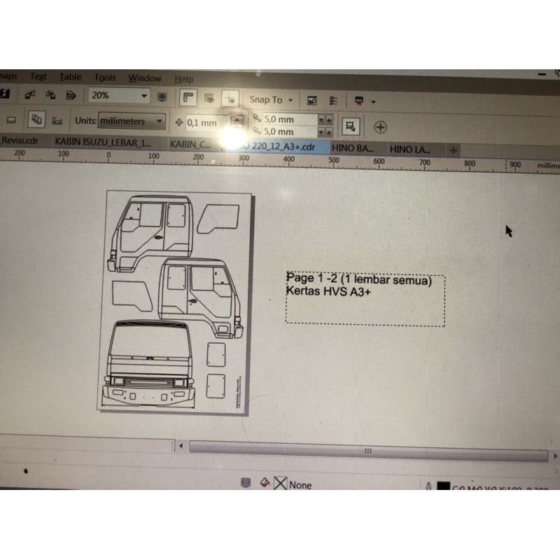560x560 pixels.
Task: Toggle the show grid button
Action: click(x=209, y=98)
